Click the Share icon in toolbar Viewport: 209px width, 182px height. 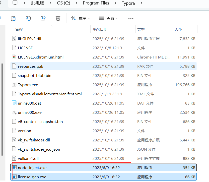click(43, 18)
